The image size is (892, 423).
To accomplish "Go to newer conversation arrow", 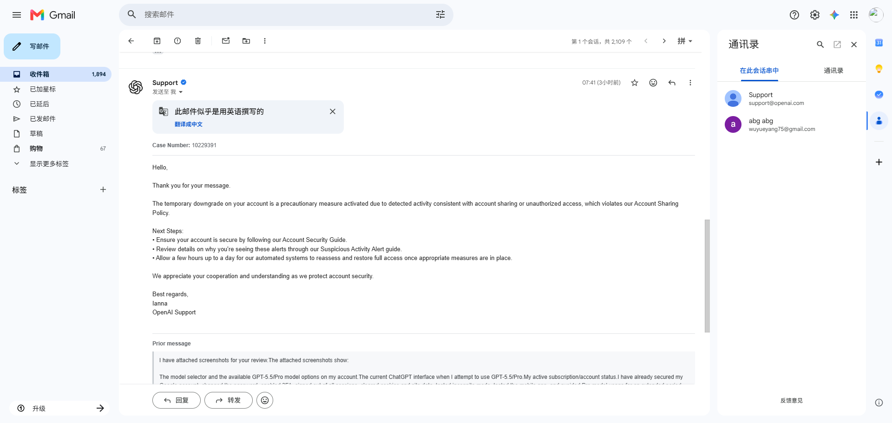I will 646,41.
